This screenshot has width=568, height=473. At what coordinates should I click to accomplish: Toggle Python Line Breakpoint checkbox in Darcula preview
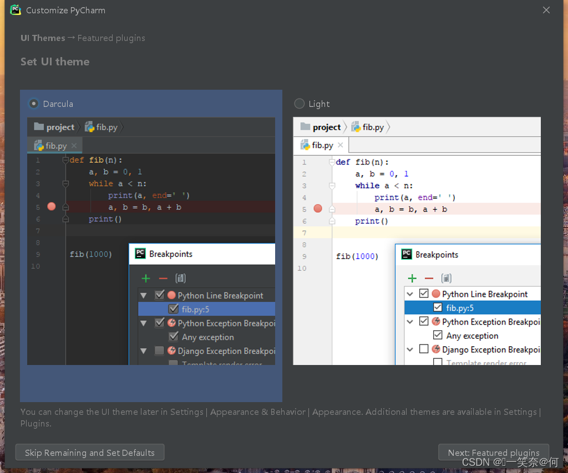(x=159, y=295)
